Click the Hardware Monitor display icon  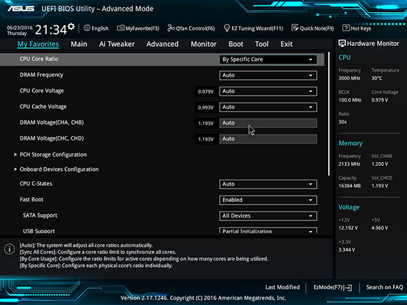tap(342, 43)
